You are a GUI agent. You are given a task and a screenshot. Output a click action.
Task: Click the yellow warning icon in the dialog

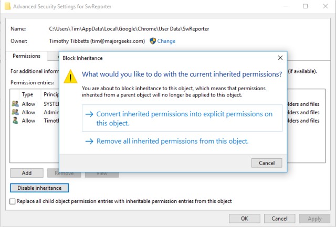point(70,77)
